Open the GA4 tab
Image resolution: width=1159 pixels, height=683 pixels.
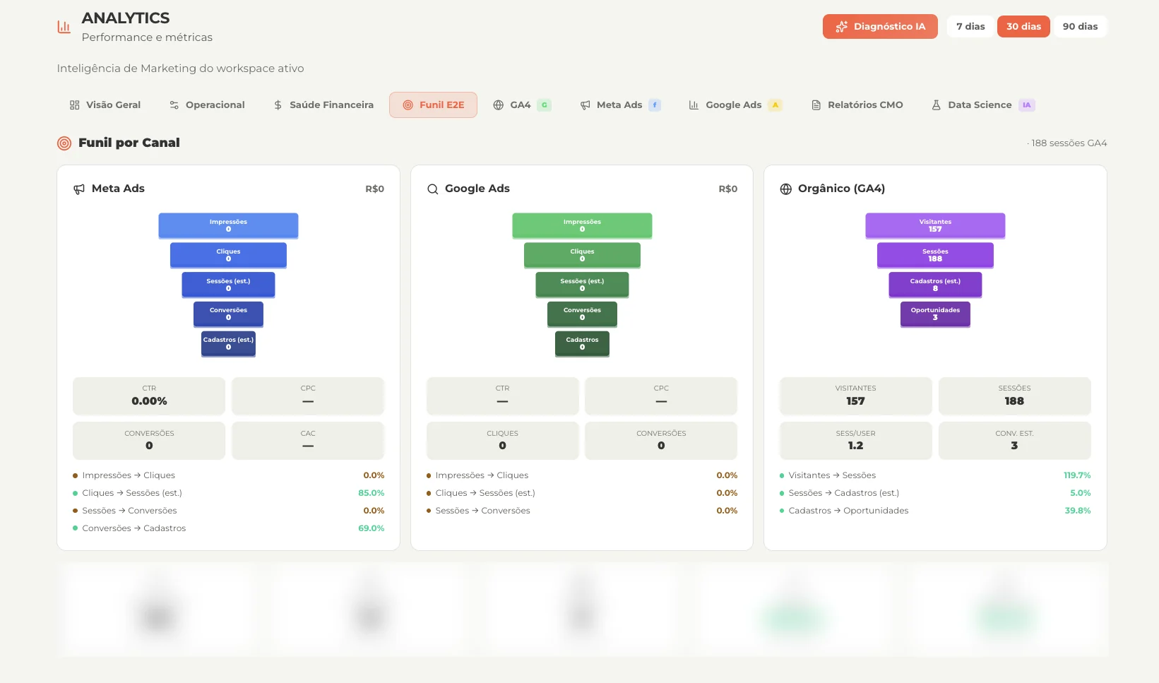[522, 105]
